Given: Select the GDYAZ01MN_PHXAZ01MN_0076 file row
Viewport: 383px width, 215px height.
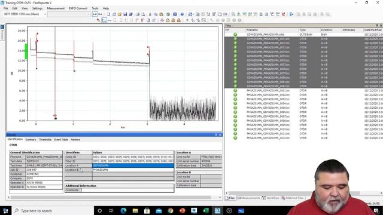Looking at the screenshot, I should coord(303,60).
